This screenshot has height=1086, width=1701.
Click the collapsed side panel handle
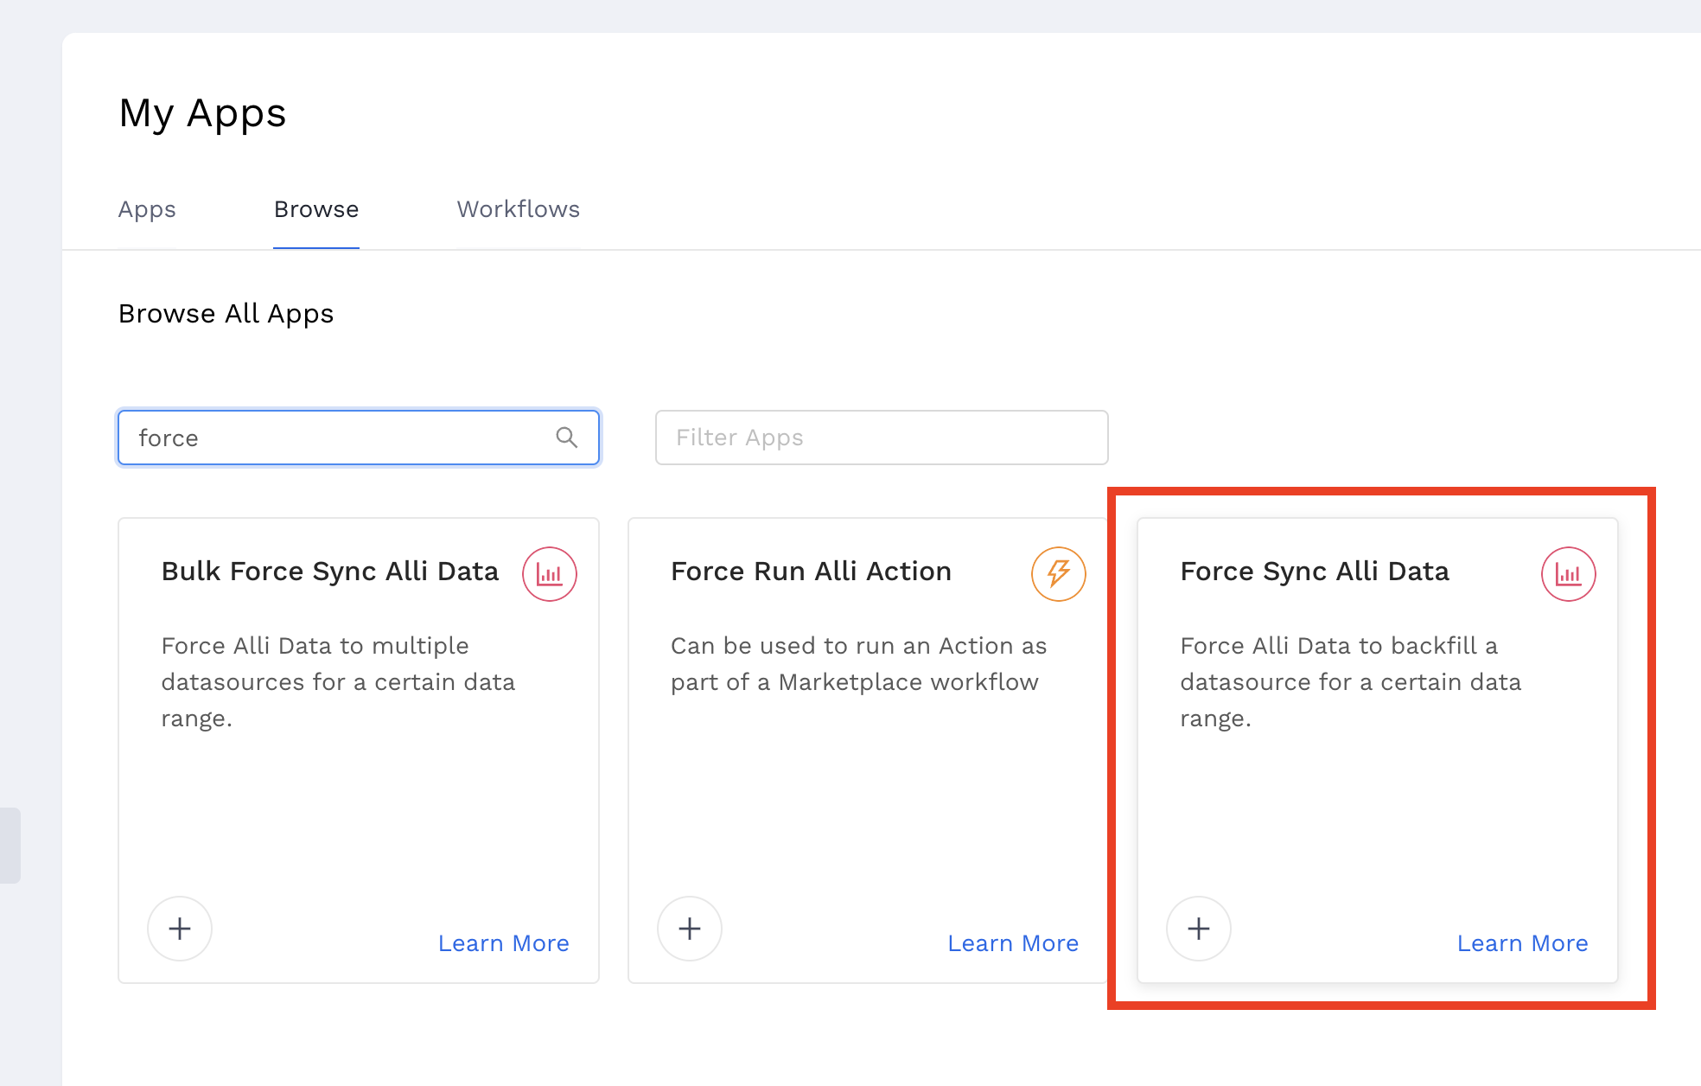click(10, 845)
